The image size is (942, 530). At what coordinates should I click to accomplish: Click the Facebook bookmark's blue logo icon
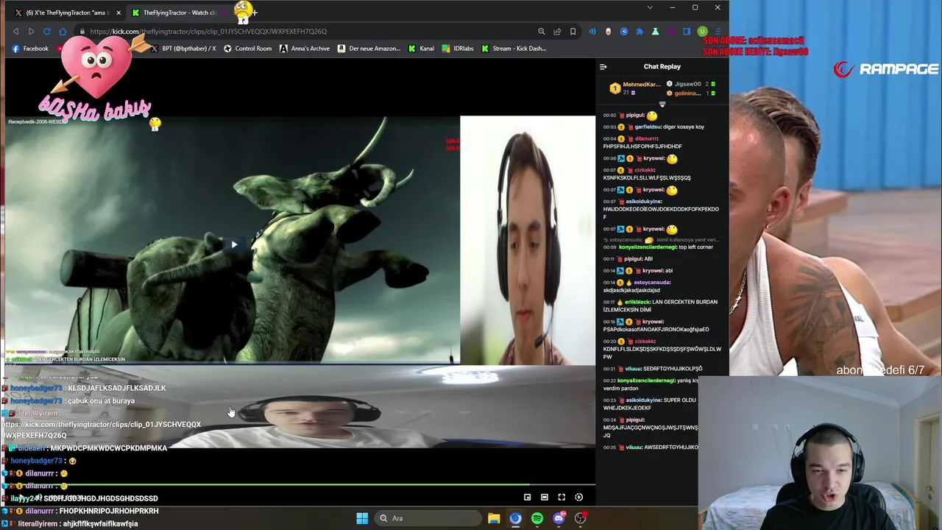click(15, 49)
